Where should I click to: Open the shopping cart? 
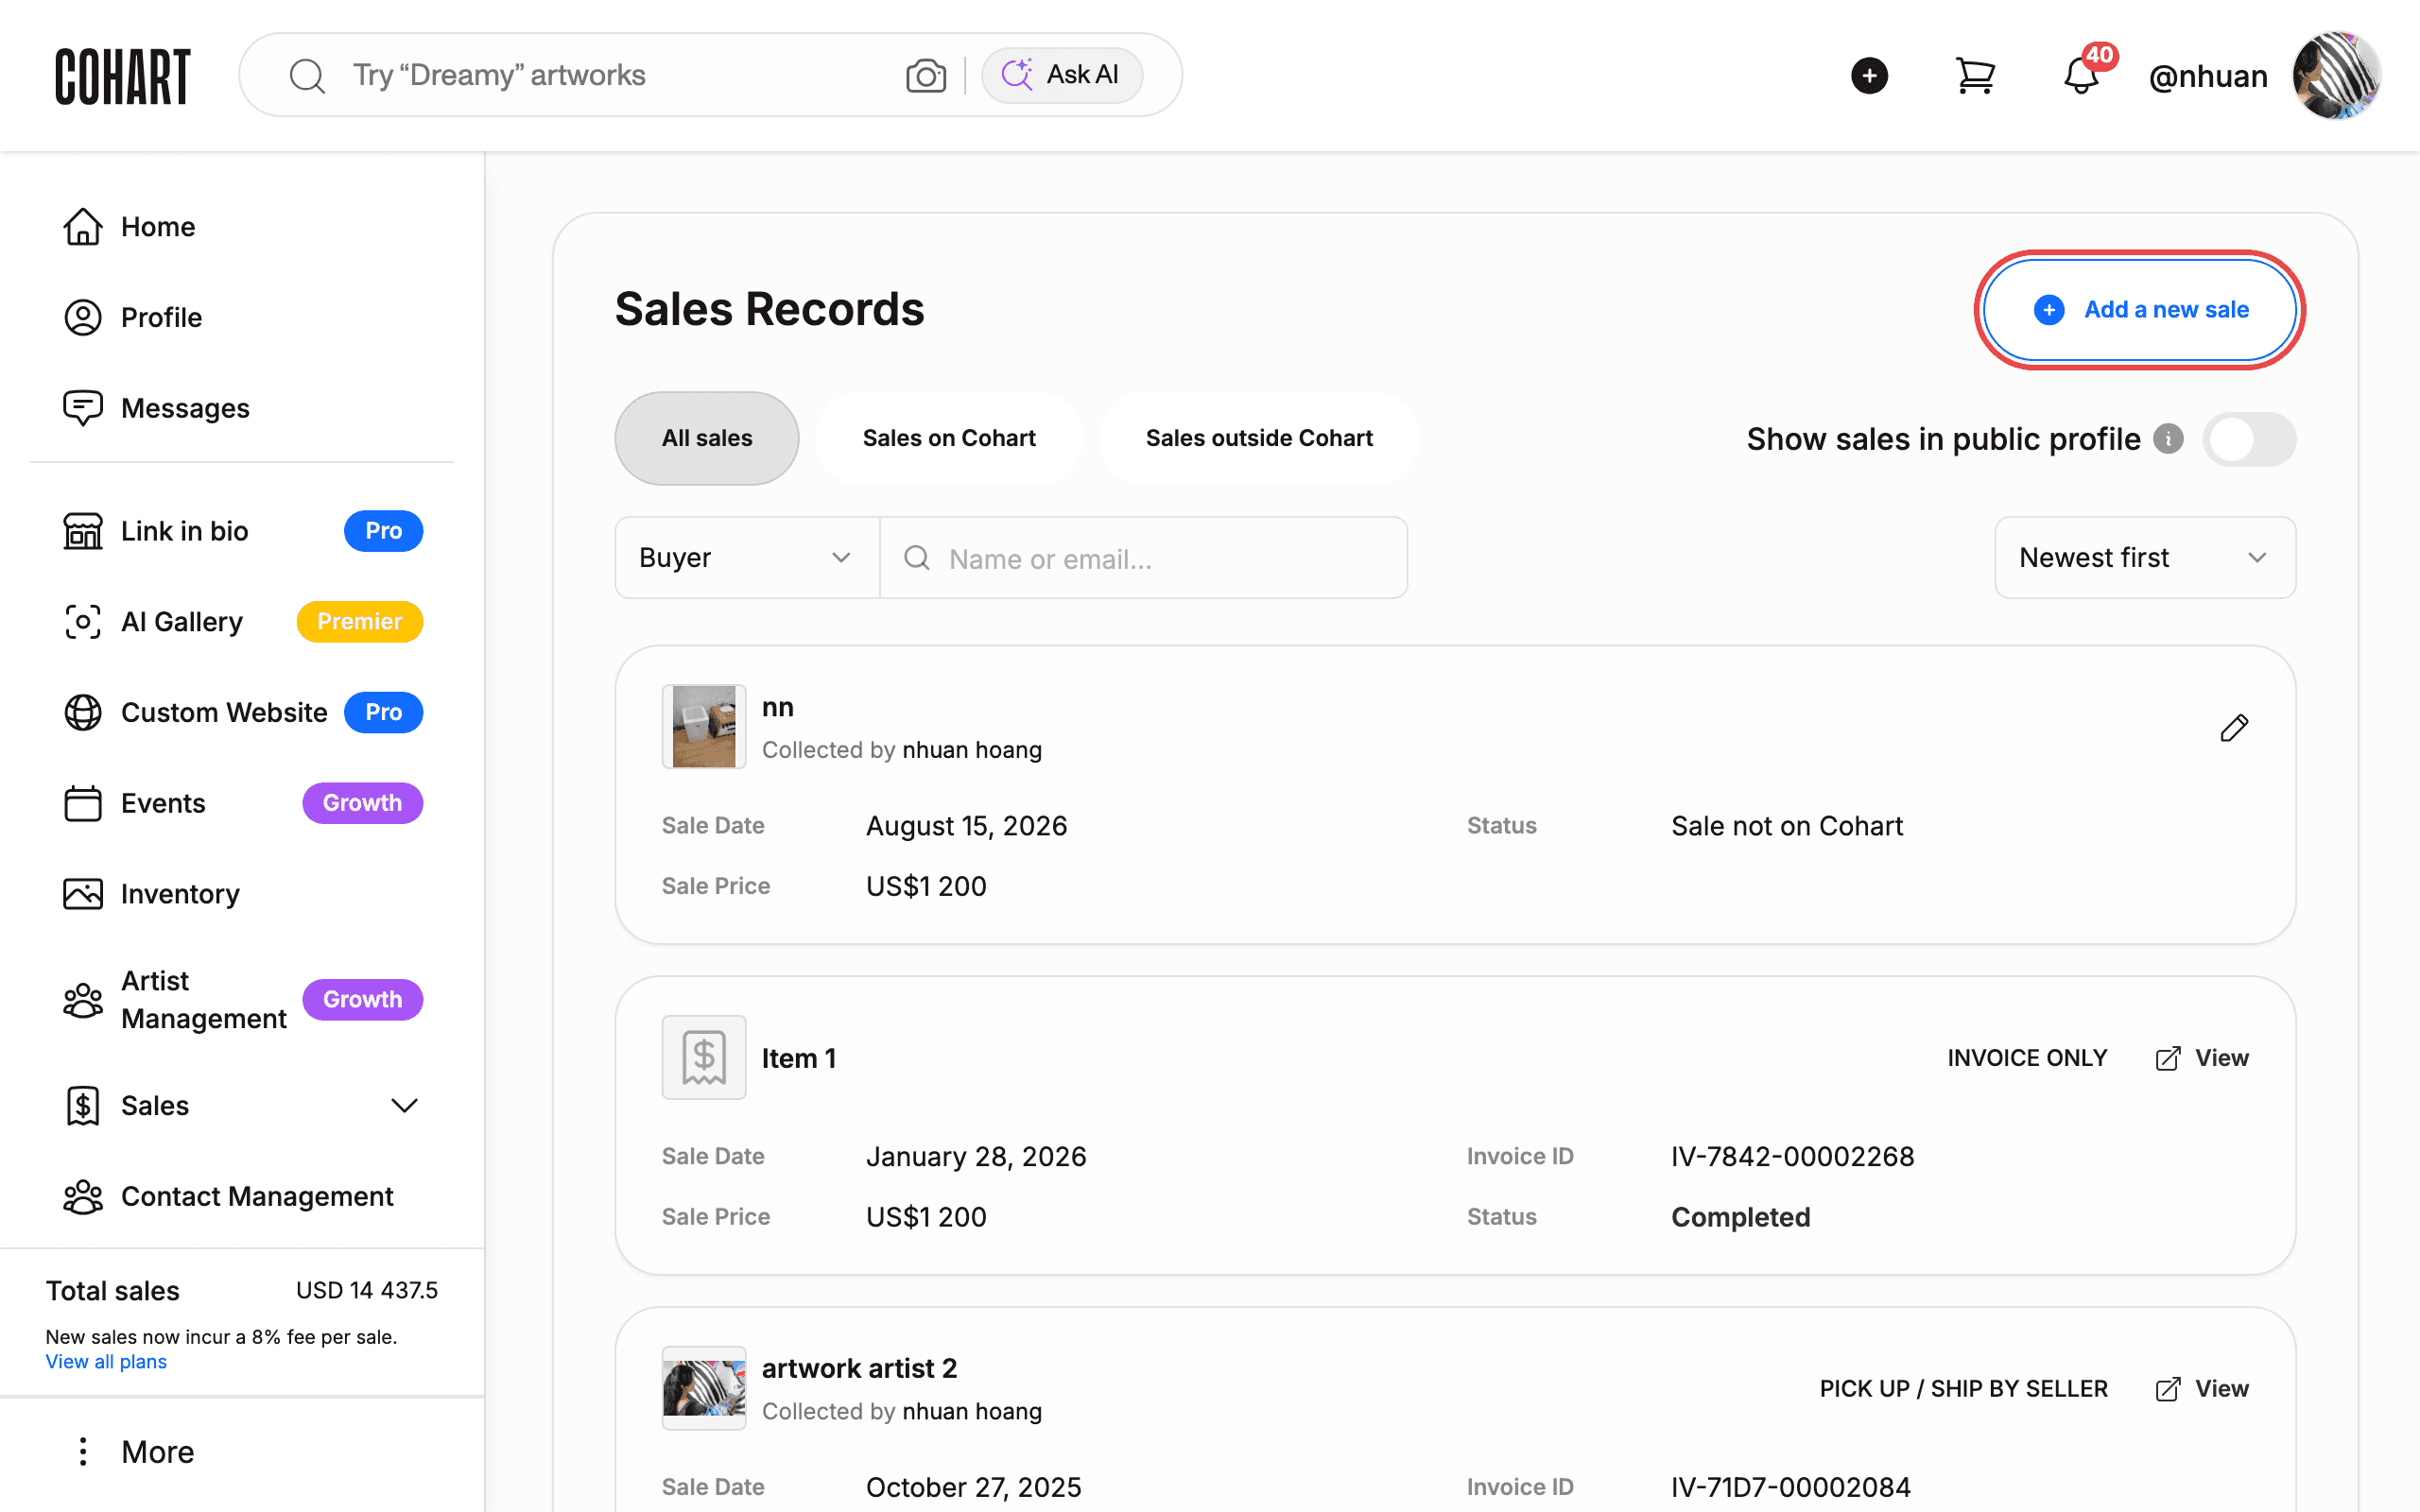point(1975,76)
